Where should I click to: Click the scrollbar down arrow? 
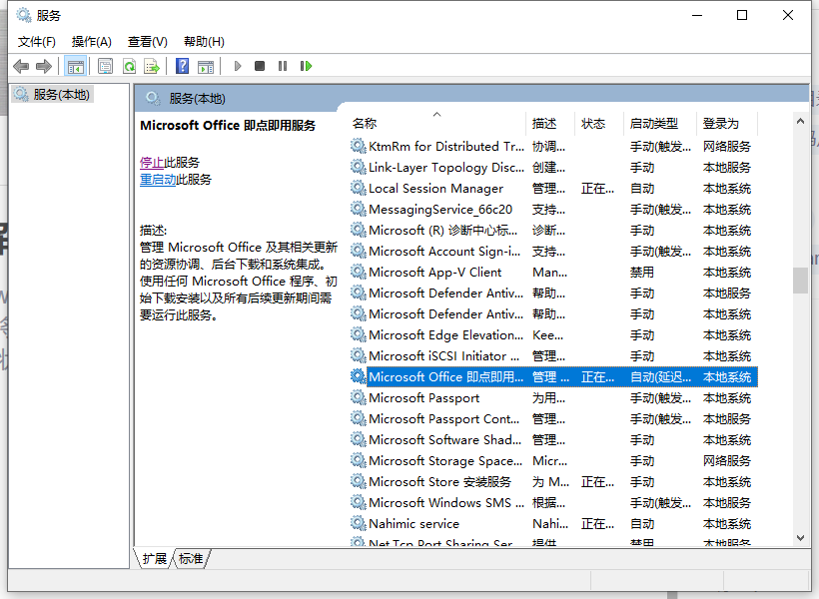point(800,538)
